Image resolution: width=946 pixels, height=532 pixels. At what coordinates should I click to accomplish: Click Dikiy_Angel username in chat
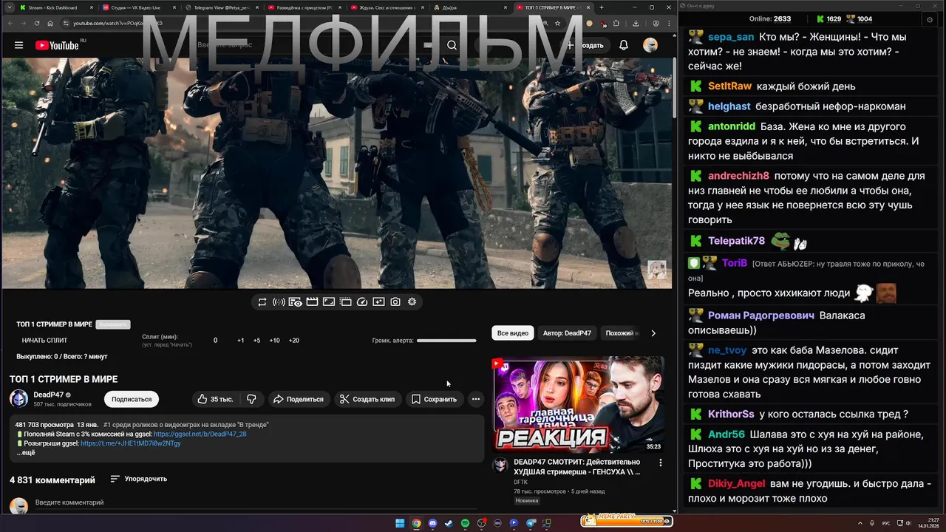(737, 484)
